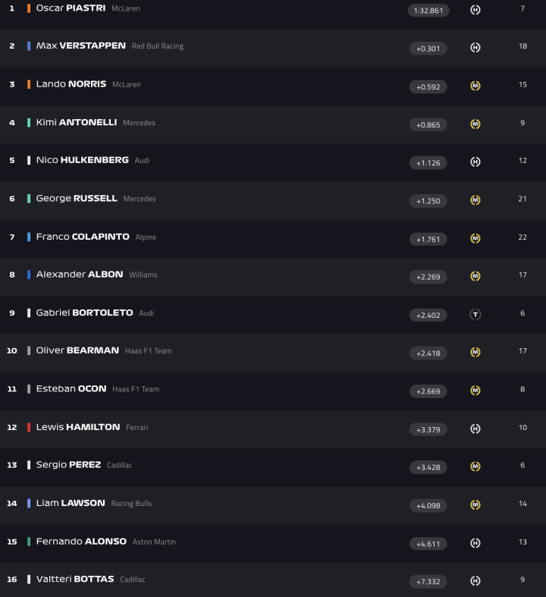Click medium tyre icon next to Antonelli

[x=475, y=124]
